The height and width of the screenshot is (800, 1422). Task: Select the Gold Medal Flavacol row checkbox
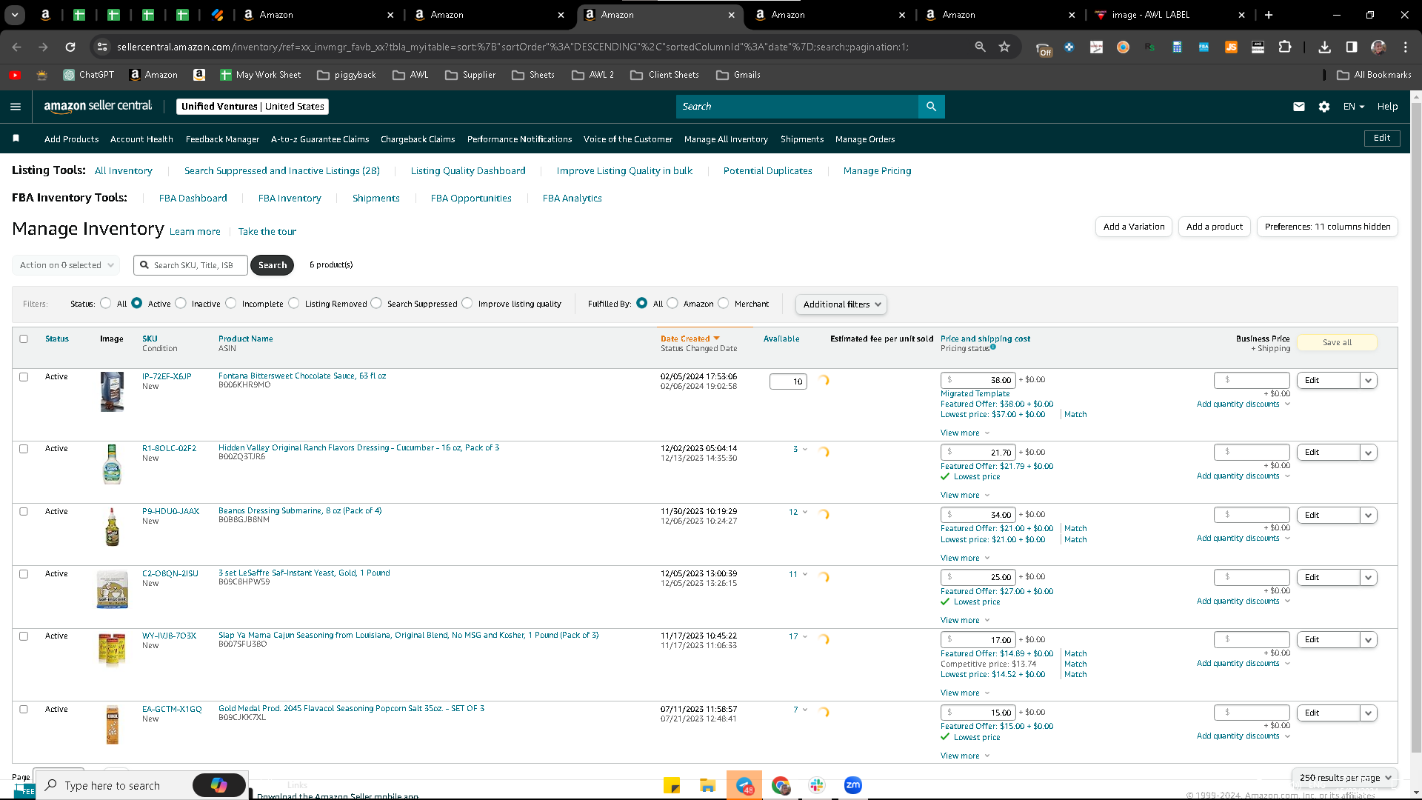tap(24, 710)
